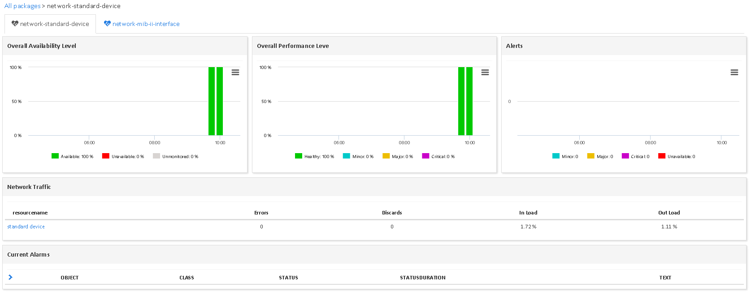Toggle Unavailable series in availability legend

coord(123,156)
